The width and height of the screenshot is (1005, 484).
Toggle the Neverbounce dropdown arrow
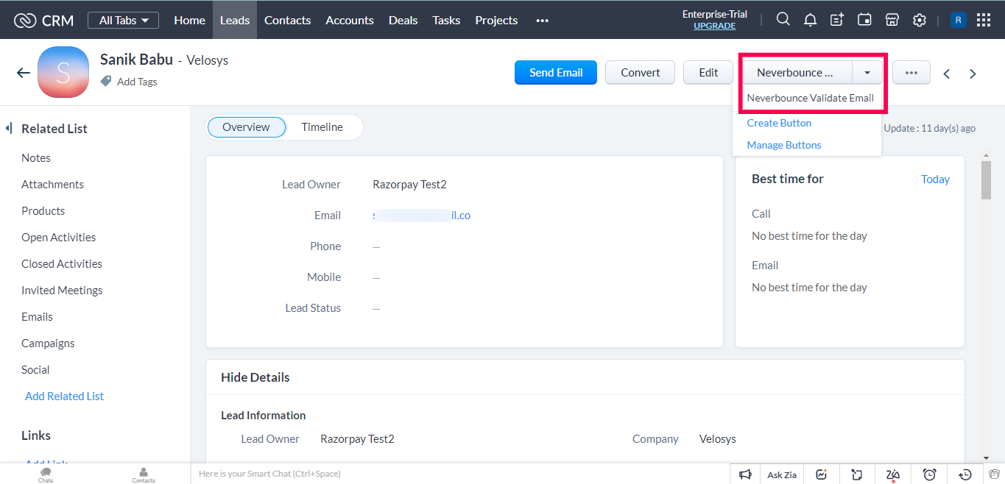(867, 73)
